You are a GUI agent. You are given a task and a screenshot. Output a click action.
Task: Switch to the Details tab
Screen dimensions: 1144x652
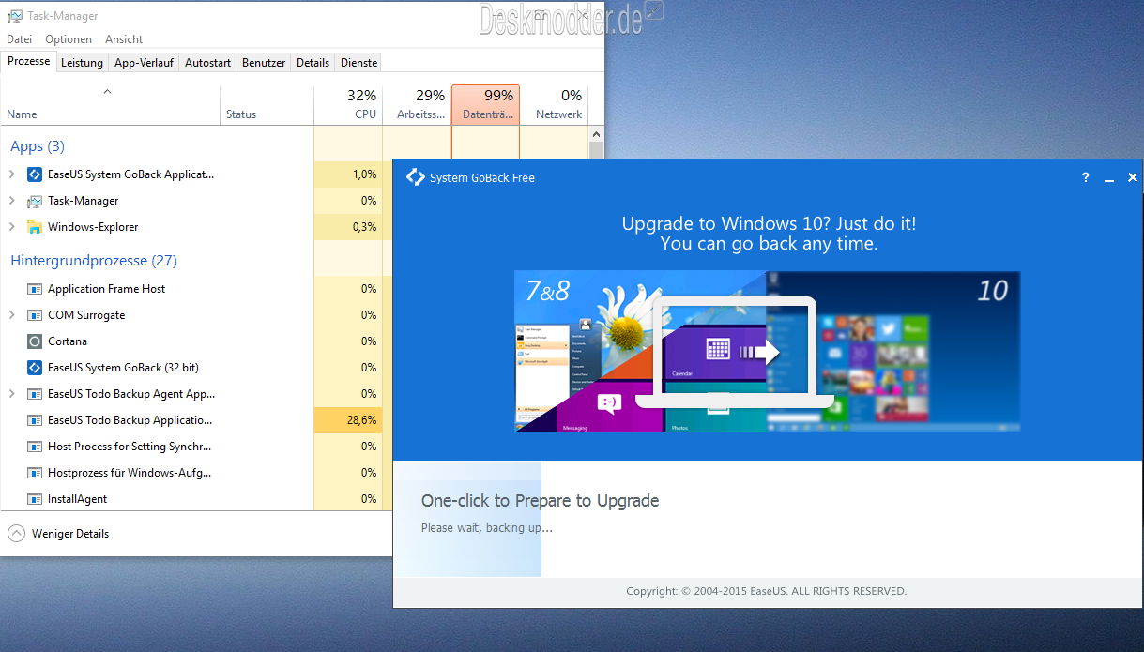(313, 63)
